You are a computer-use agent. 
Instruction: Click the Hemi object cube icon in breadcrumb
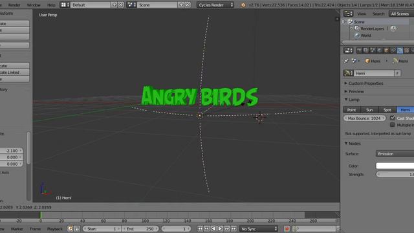(367, 61)
